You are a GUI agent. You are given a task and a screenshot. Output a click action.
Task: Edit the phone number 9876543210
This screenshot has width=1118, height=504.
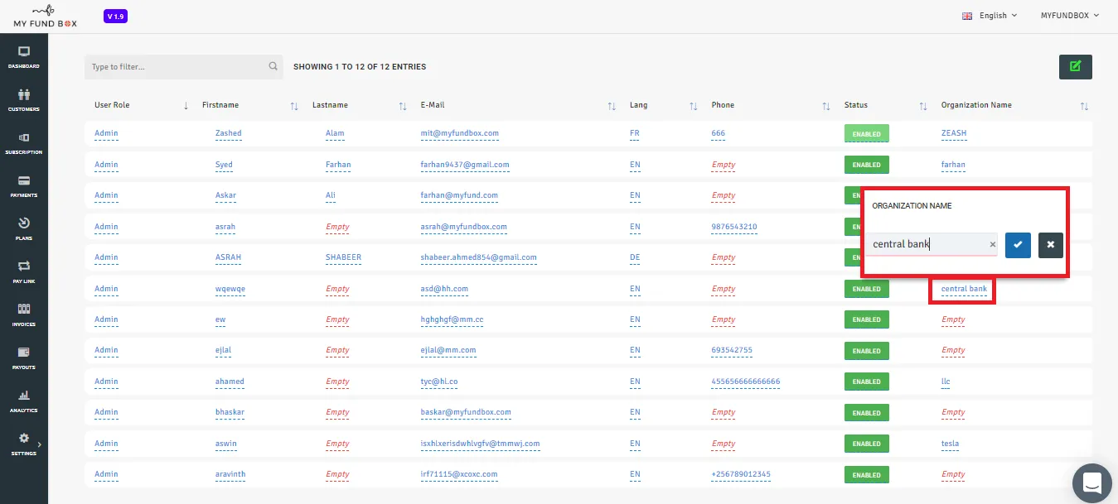[734, 227]
